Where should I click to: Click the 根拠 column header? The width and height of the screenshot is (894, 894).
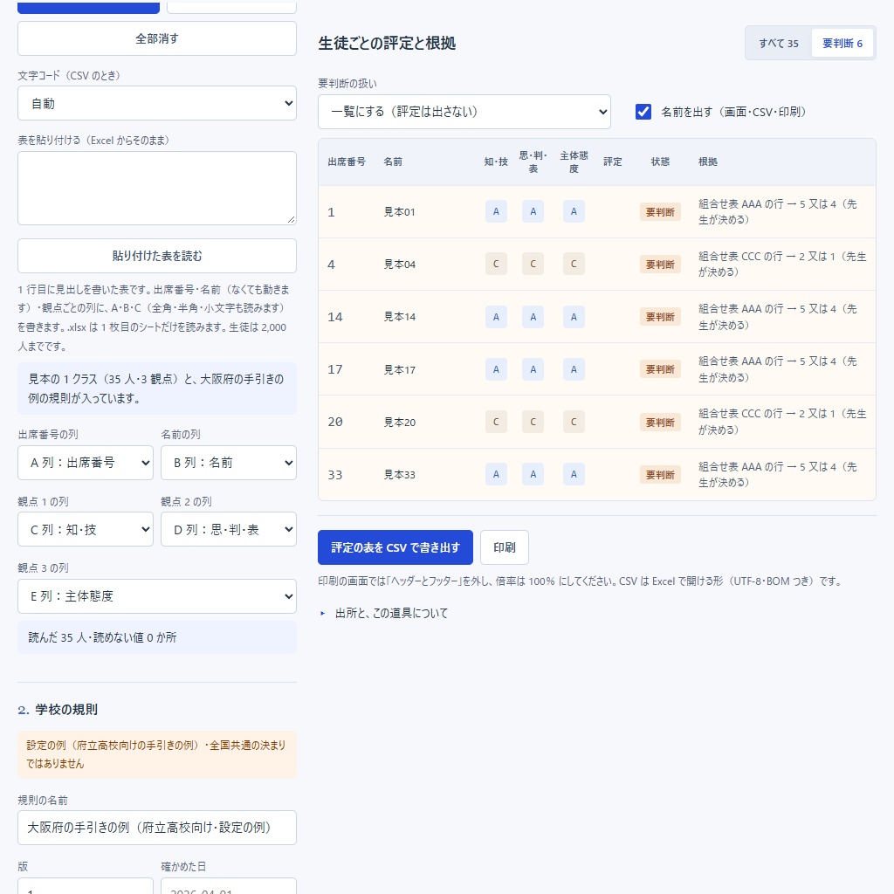pos(708,162)
